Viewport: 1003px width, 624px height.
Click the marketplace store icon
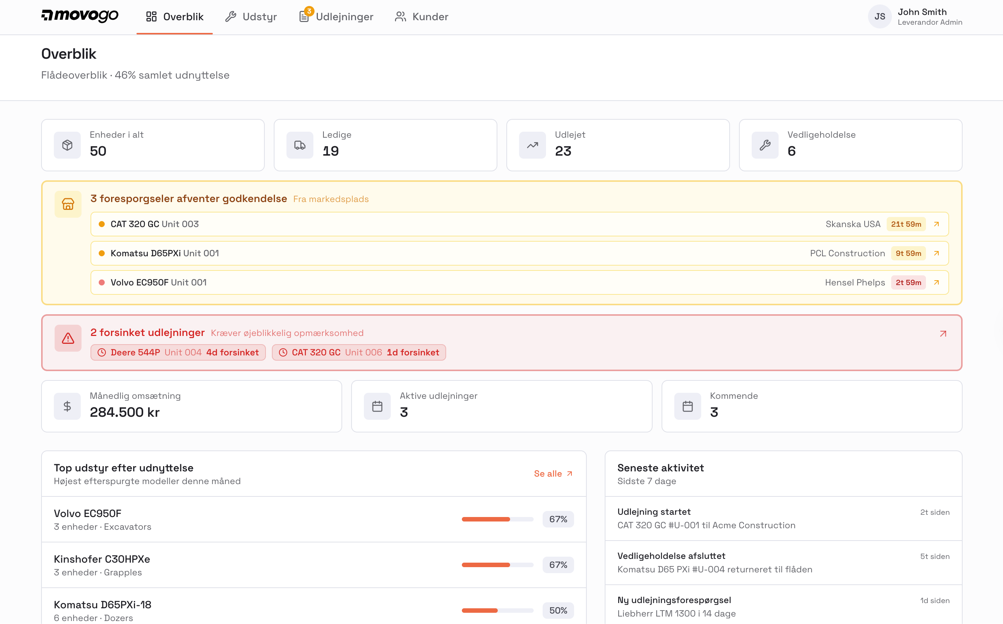[68, 204]
